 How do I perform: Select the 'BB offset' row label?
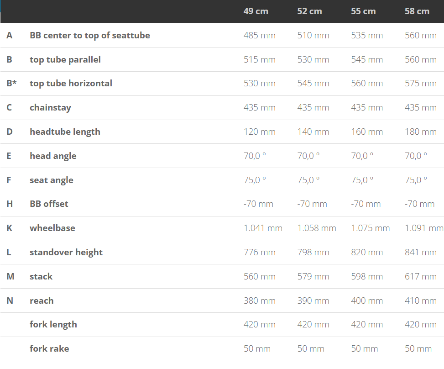click(x=49, y=204)
